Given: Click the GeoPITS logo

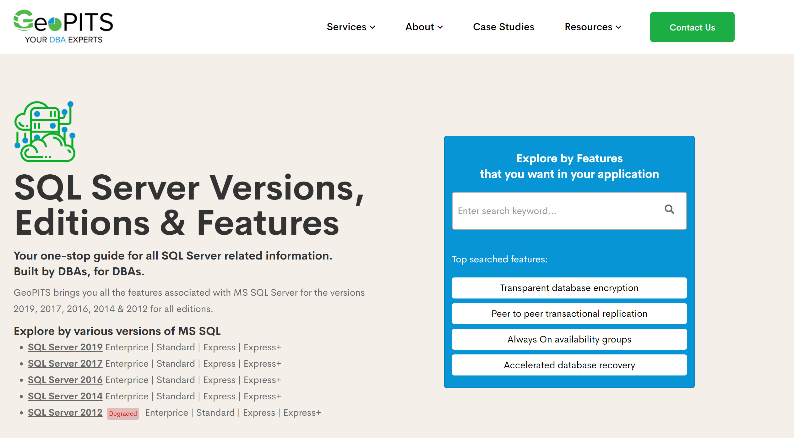Looking at the screenshot, I should click(63, 27).
